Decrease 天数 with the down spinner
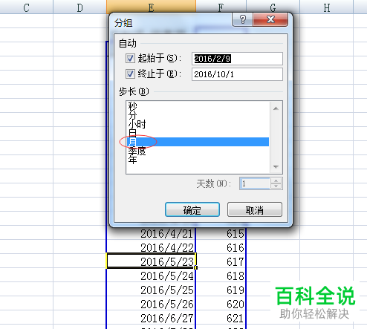The image size is (367, 329). click(276, 186)
